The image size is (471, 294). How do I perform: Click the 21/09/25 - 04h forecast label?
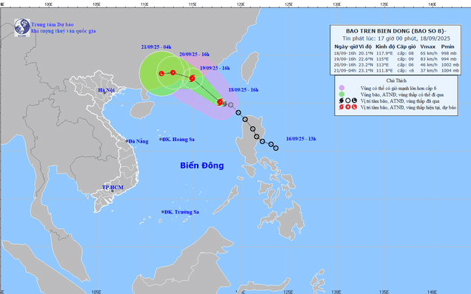click(156, 47)
